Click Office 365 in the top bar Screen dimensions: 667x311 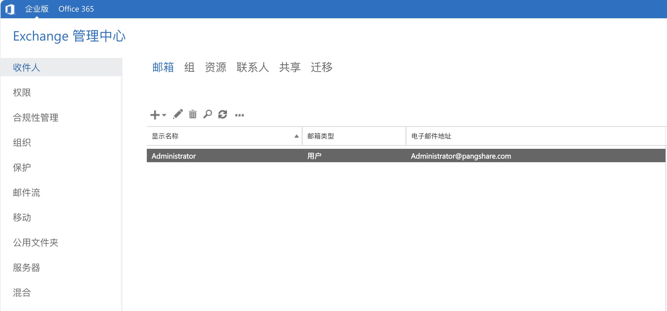[76, 9]
